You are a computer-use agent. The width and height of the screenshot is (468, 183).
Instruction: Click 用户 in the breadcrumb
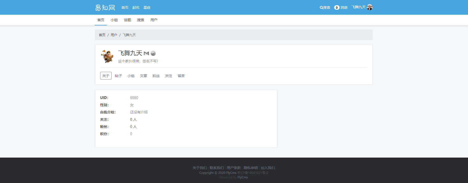coord(114,35)
